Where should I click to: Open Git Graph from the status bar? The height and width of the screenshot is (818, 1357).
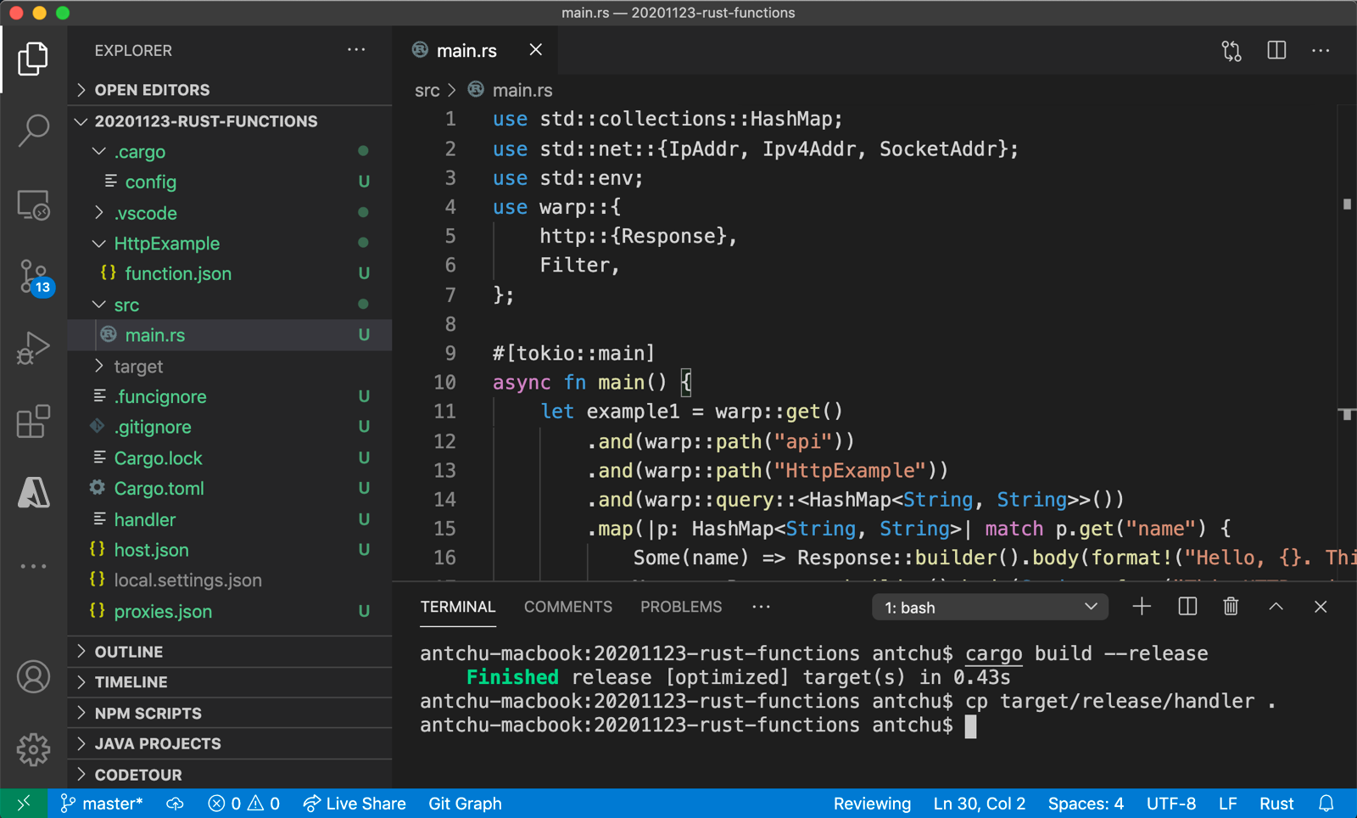click(x=465, y=804)
